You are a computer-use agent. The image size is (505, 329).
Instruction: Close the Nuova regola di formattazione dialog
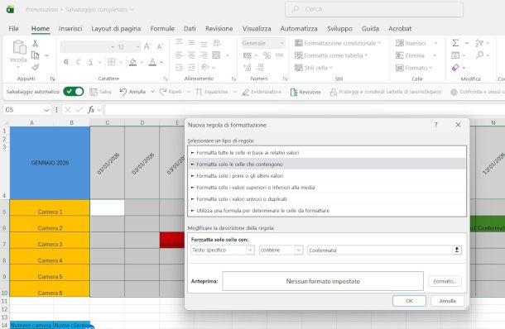458,125
